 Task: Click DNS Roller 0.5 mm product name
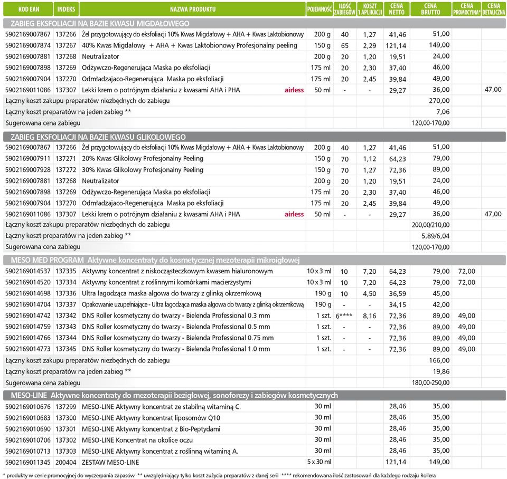176,327
